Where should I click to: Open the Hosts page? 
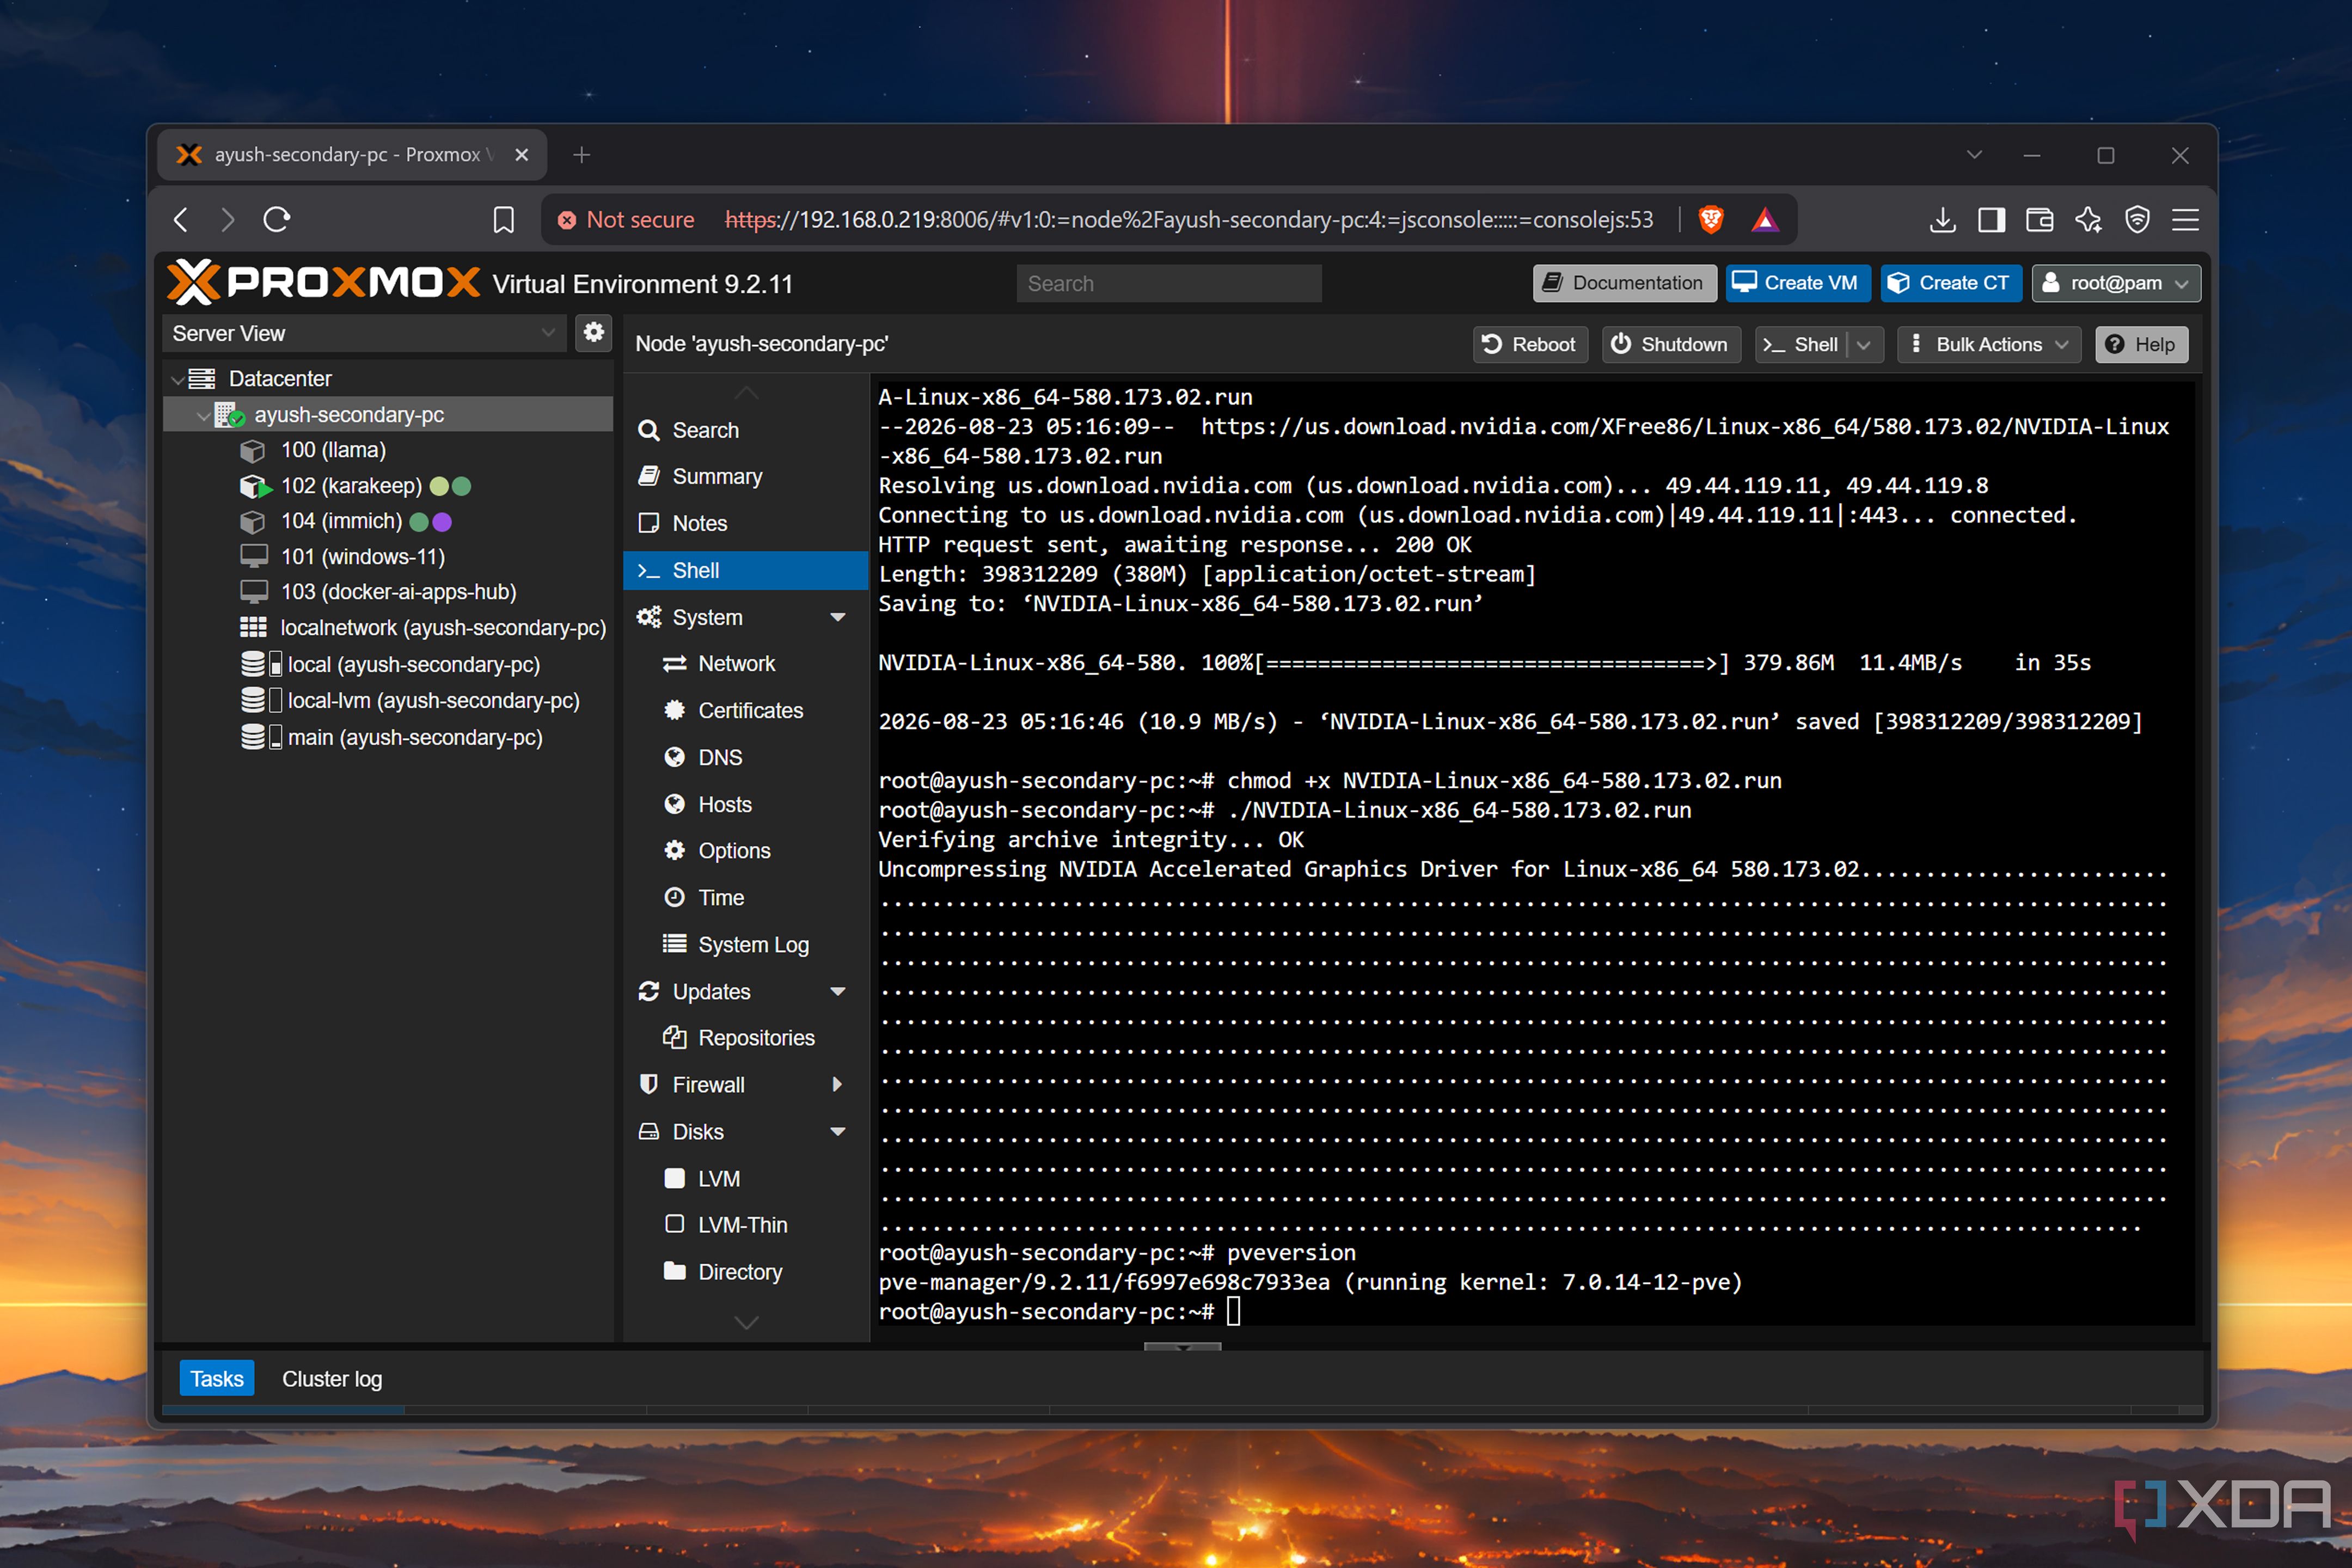click(x=746, y=804)
